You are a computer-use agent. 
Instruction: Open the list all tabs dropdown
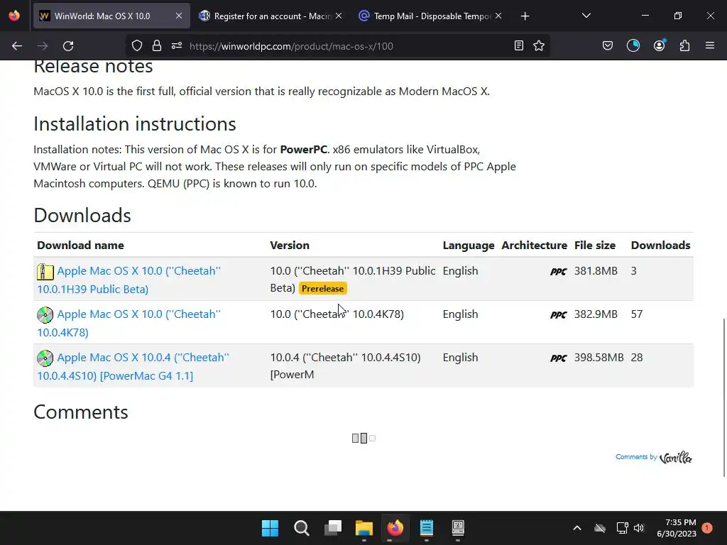pyautogui.click(x=586, y=16)
